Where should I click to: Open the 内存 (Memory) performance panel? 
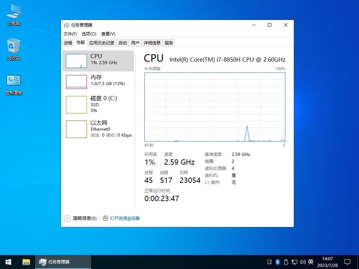[x=98, y=81]
